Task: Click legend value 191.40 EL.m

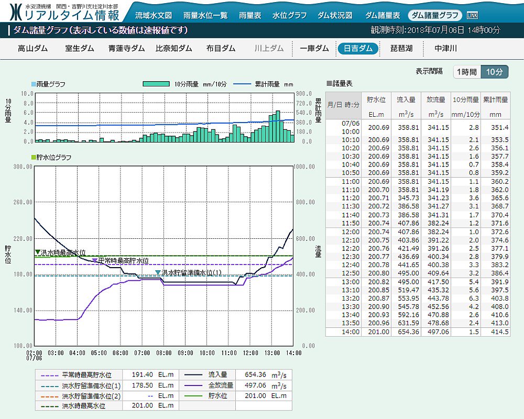Action: coord(152,375)
